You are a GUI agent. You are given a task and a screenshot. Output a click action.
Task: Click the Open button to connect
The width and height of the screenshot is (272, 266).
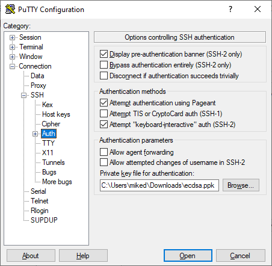click(x=188, y=256)
